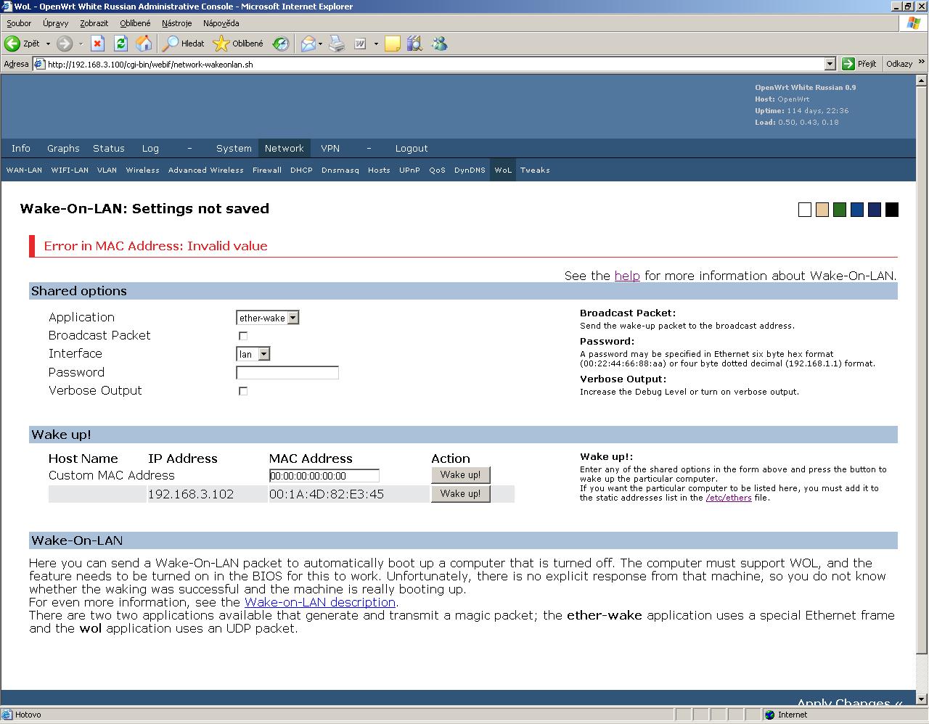Open the Edit button dropdown arrow
Image resolution: width=929 pixels, height=724 pixels.
pyautogui.click(x=376, y=44)
